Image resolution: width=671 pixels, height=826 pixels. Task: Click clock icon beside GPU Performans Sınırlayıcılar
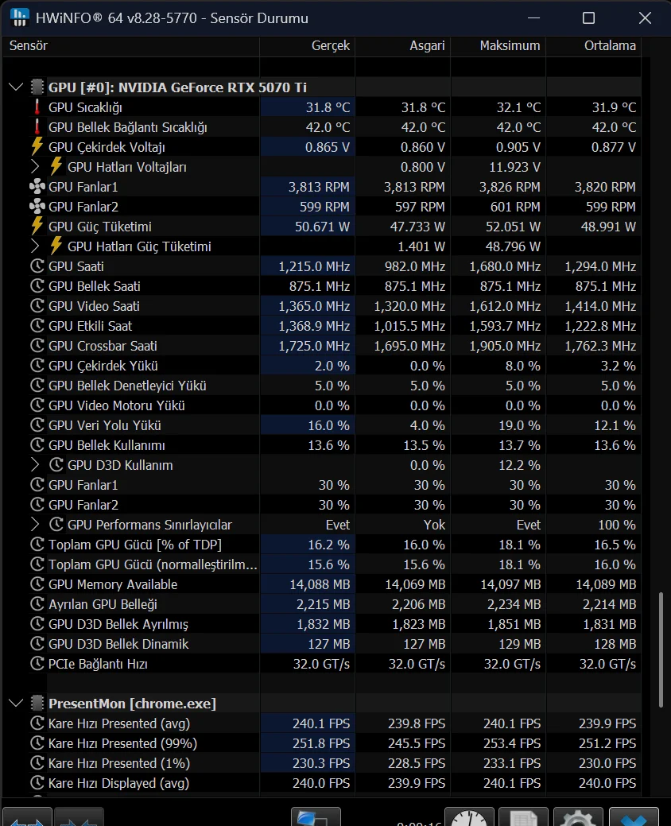[x=56, y=524]
